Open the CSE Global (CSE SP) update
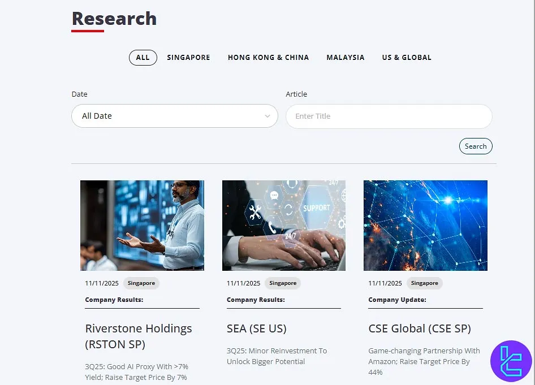Screen dimensions: 535x385 (420, 328)
